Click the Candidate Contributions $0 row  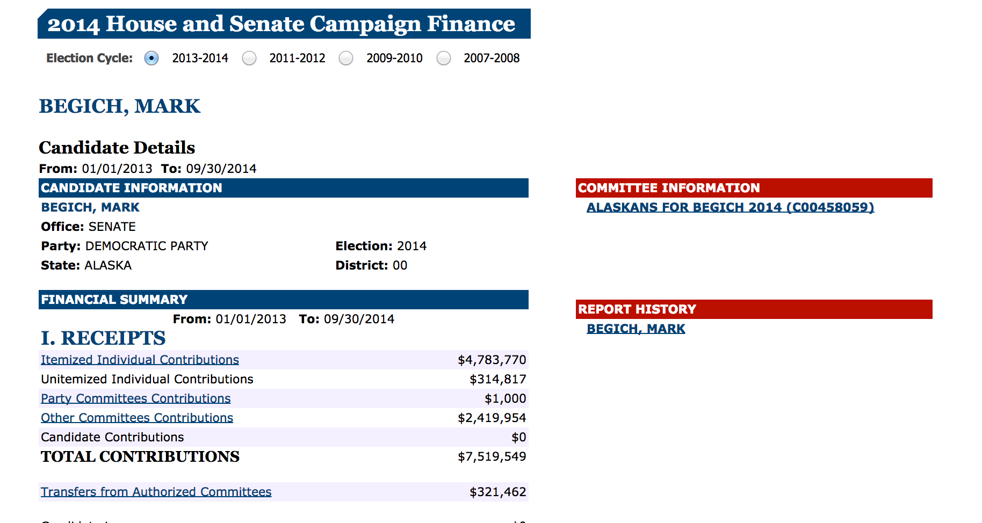point(284,437)
